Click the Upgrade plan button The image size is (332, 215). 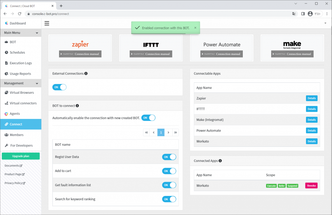(21, 156)
